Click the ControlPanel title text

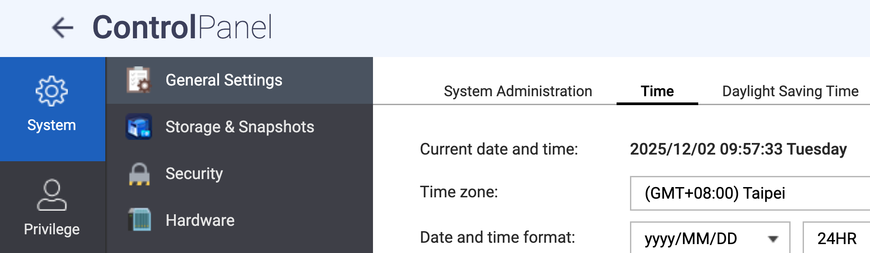click(x=182, y=28)
